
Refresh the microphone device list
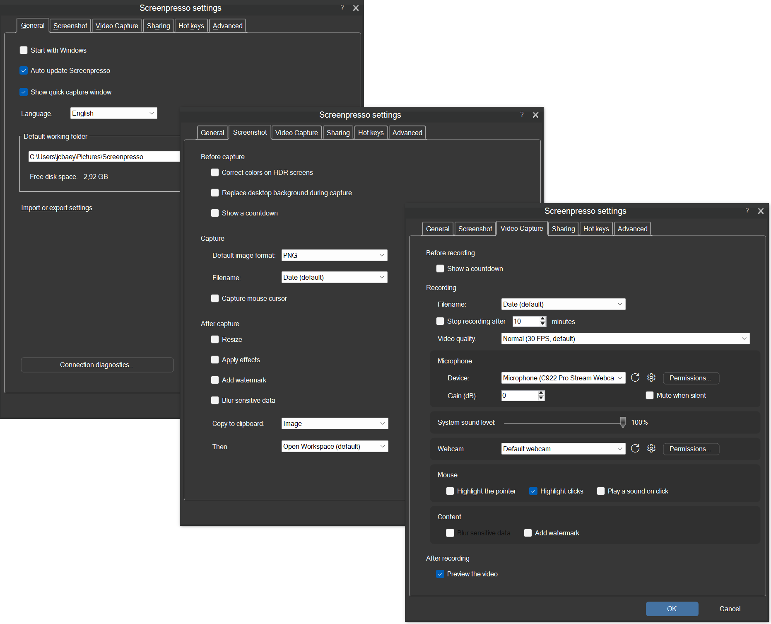[635, 377]
